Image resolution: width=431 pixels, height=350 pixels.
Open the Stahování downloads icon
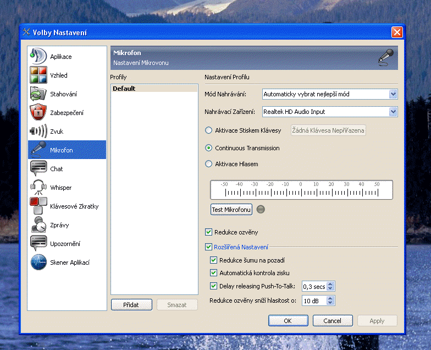coord(38,94)
